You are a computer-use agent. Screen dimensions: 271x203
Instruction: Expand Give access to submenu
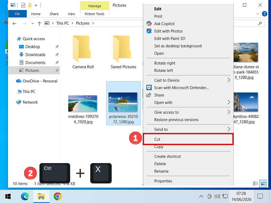click(229, 112)
